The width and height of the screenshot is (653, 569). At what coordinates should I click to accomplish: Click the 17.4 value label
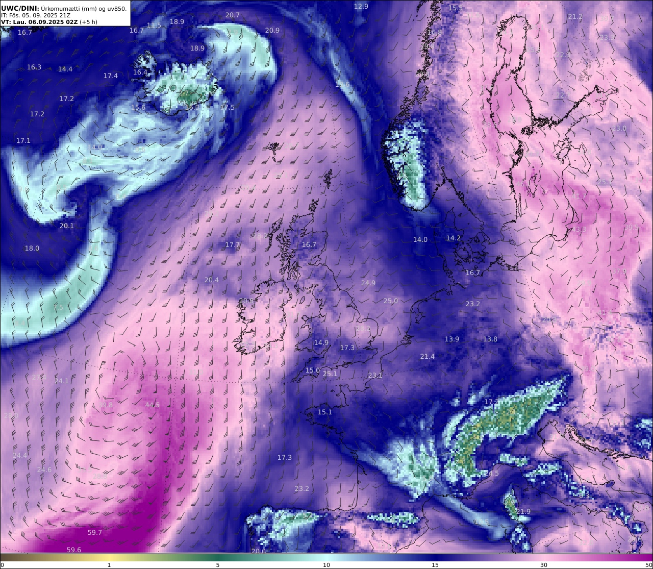[111, 76]
